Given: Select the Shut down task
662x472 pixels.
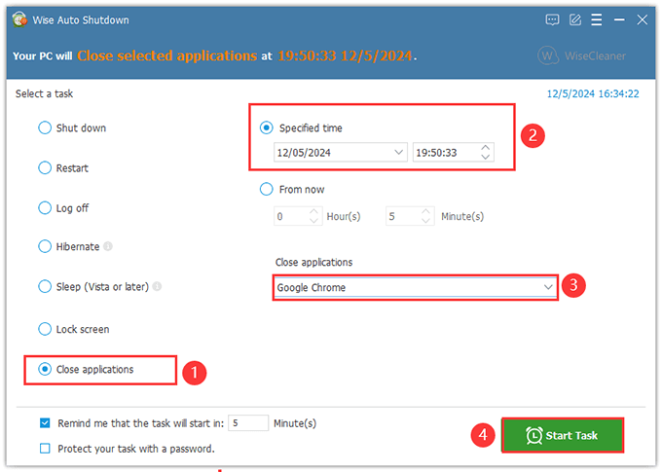Looking at the screenshot, I should [x=72, y=127].
